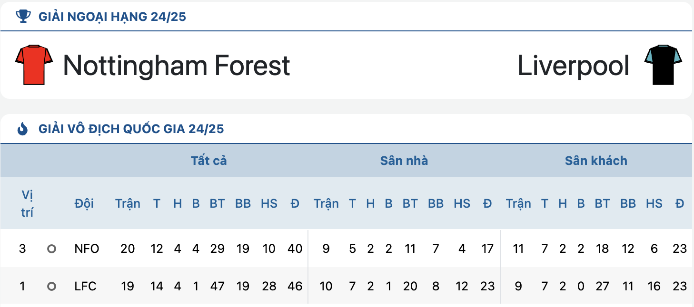
Task: Click the circle form indicator in LFC row
Action: click(x=52, y=286)
